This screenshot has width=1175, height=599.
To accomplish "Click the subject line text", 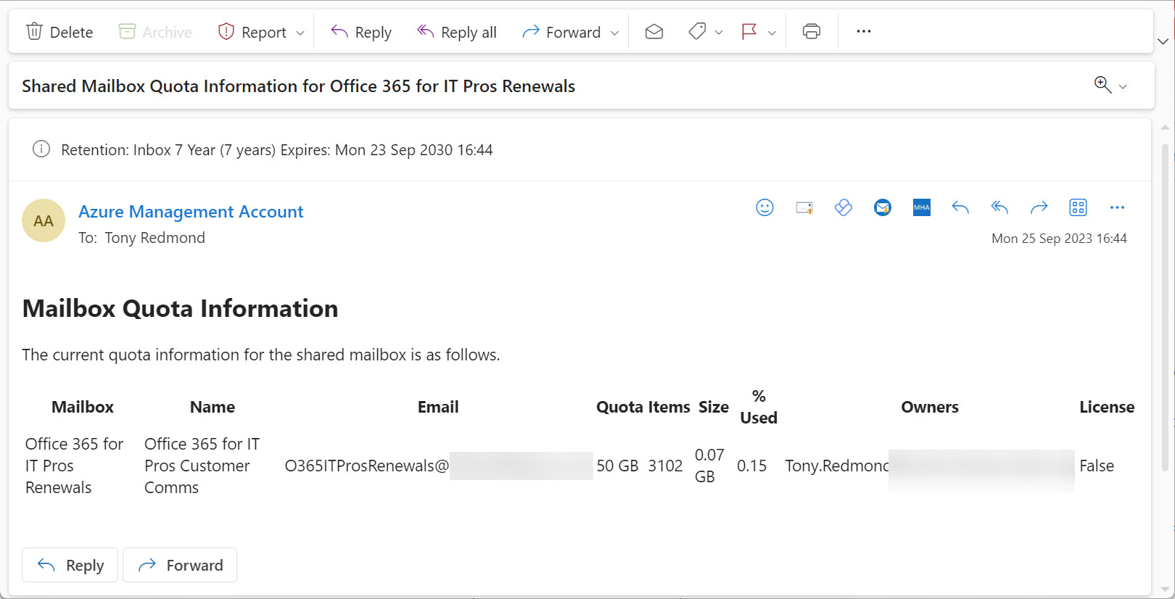I will pos(298,86).
